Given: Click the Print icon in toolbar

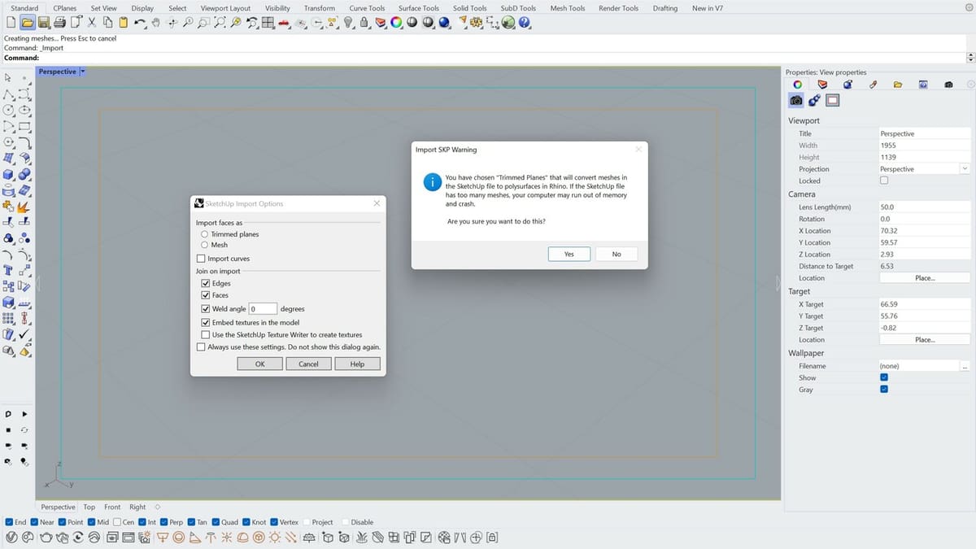Looking at the screenshot, I should tap(59, 23).
